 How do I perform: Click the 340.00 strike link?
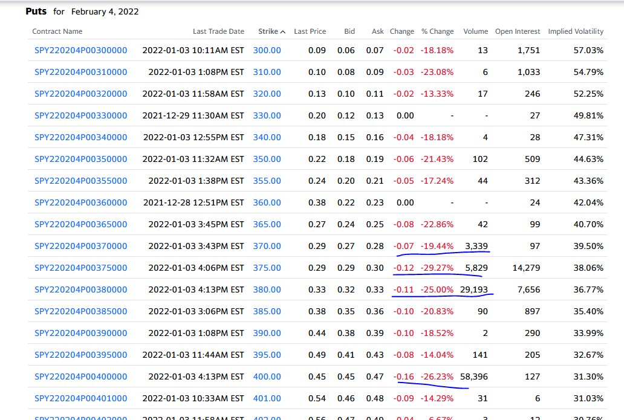pos(267,138)
